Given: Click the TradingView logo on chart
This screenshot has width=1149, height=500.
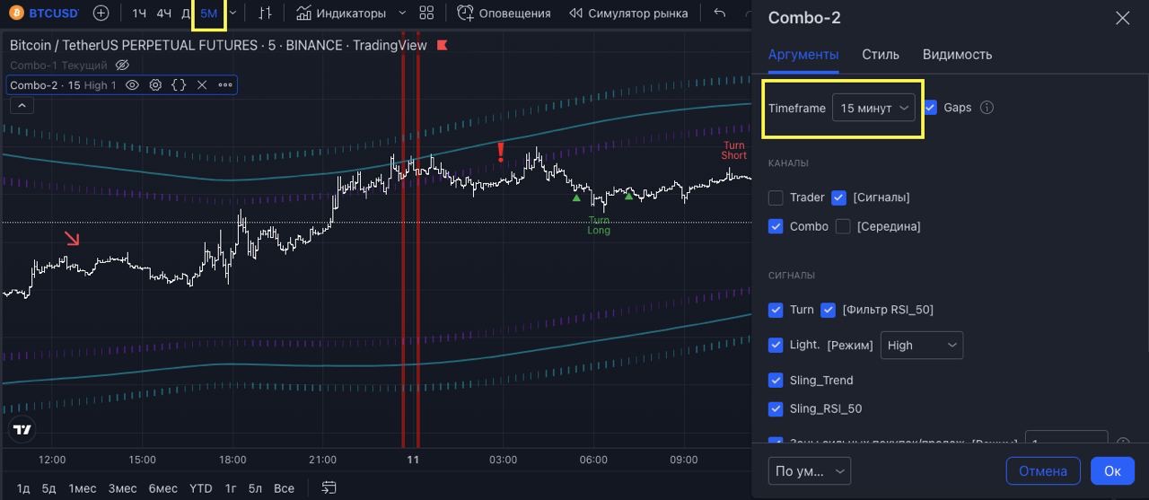Looking at the screenshot, I should (x=22, y=430).
